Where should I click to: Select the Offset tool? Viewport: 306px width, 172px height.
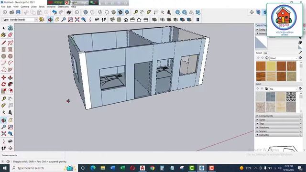pyautogui.click(x=11, y=91)
